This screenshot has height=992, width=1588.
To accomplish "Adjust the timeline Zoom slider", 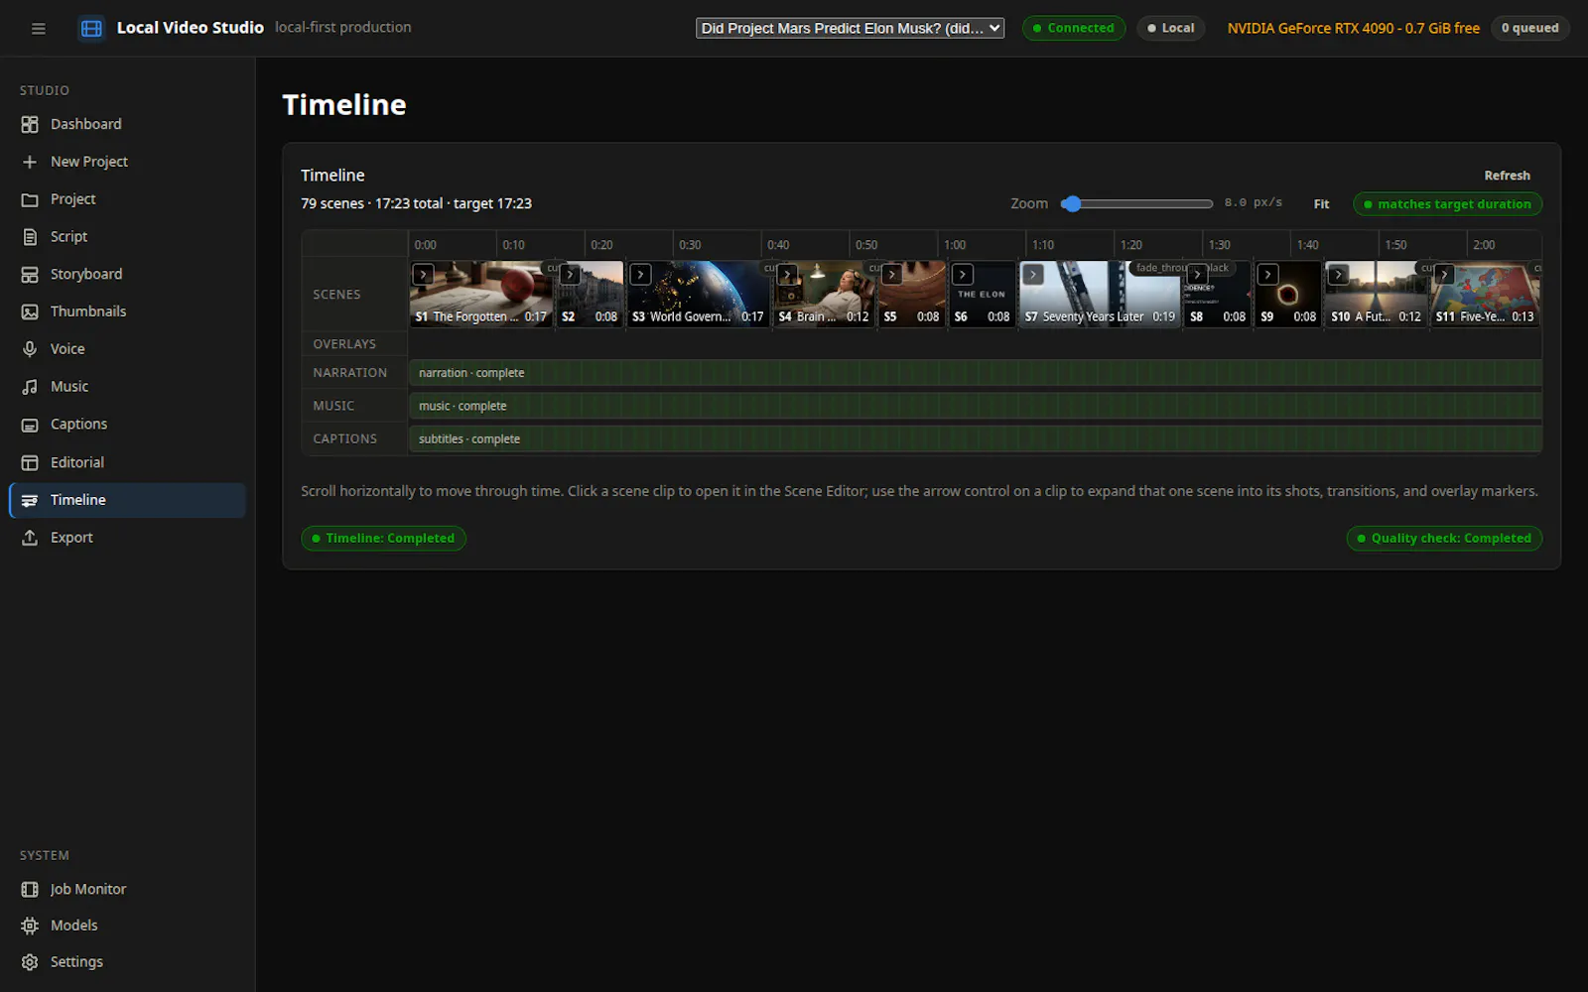I will [1136, 204].
